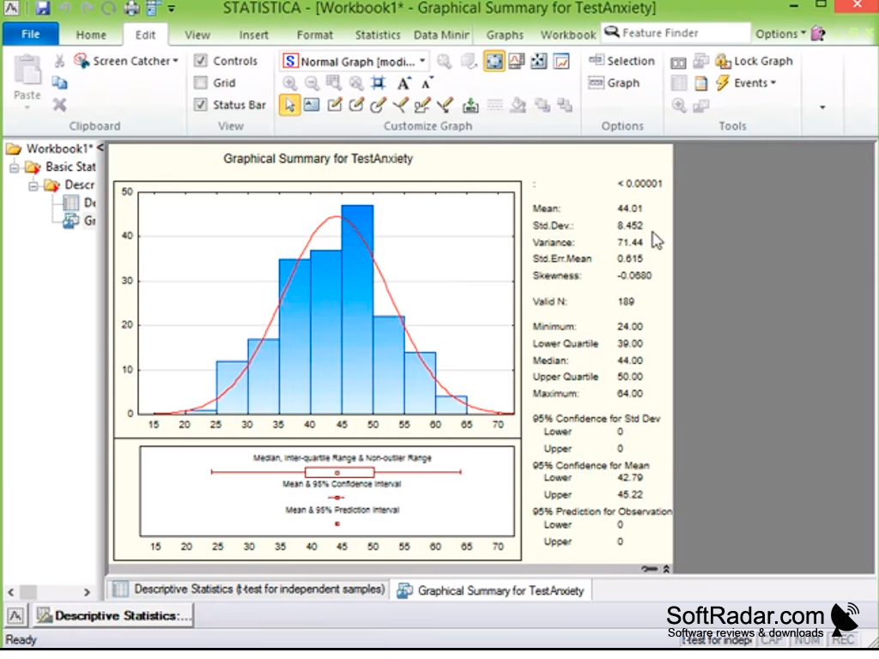Screen dimensions: 879x659
Task: Open the File menu
Action: click(30, 34)
